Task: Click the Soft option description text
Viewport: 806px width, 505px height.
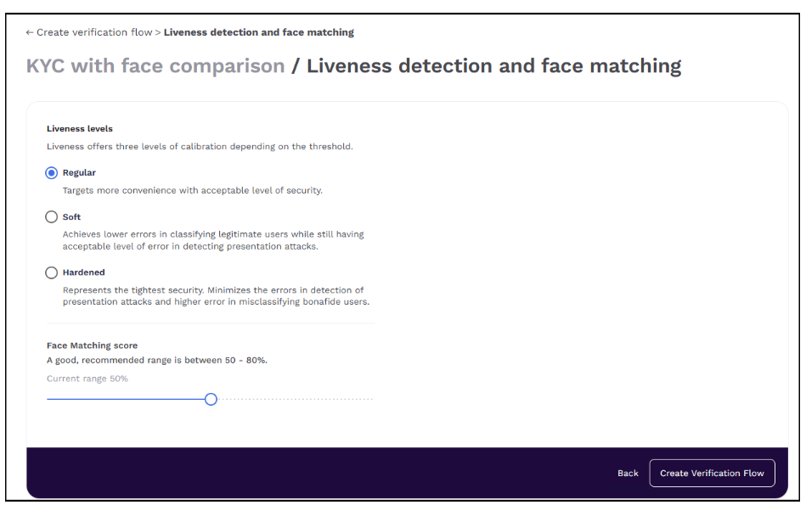Action: tap(213, 240)
